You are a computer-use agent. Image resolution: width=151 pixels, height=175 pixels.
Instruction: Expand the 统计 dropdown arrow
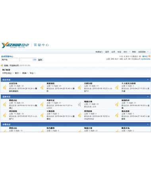(x=130, y=52)
